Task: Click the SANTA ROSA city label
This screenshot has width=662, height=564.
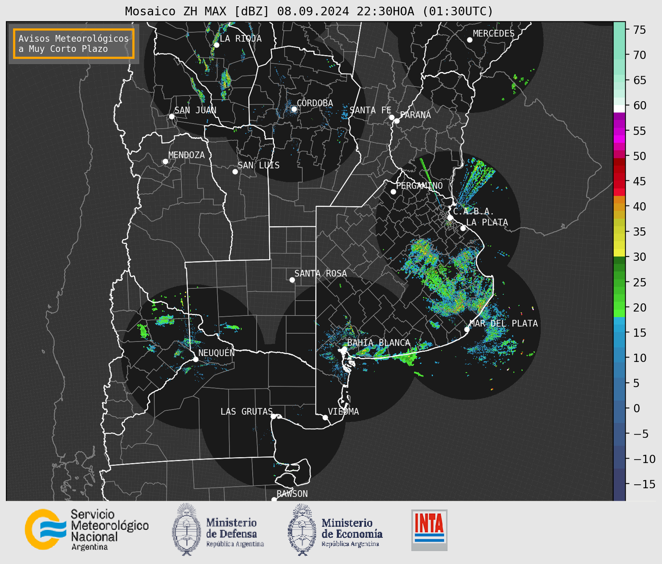Action: [321, 273]
